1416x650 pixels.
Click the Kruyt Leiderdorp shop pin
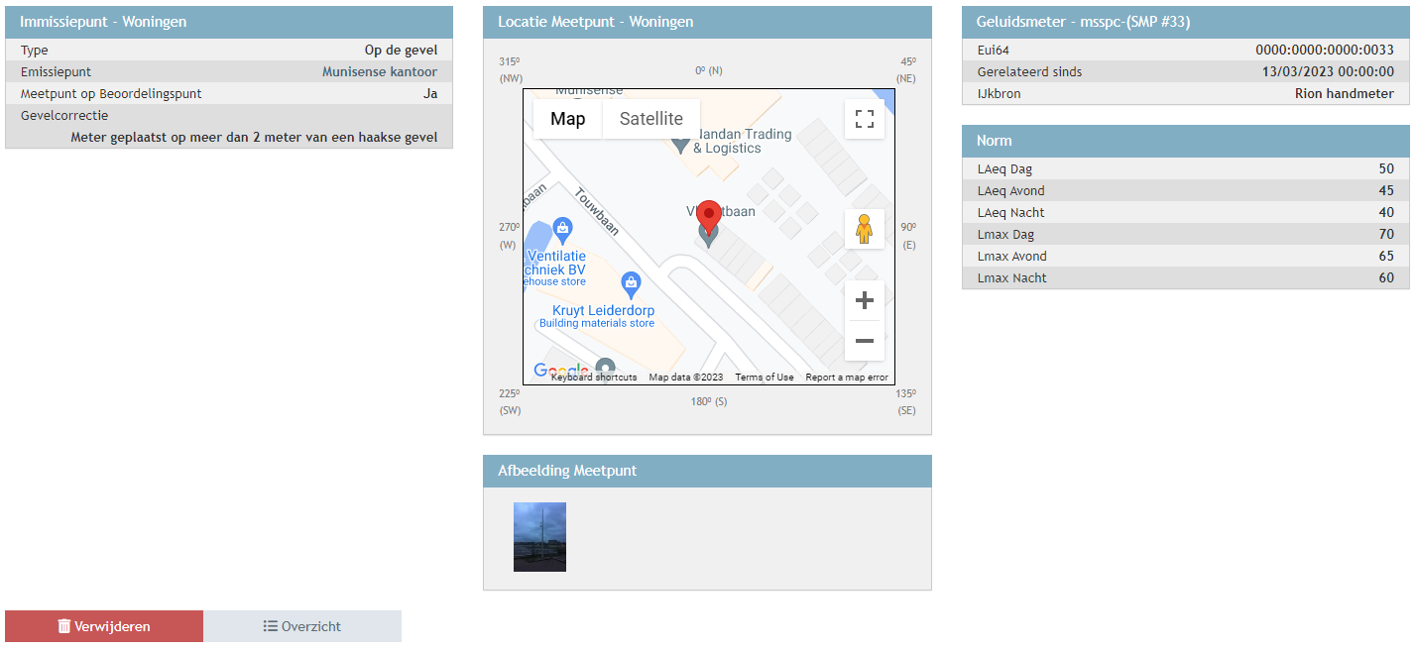(x=631, y=285)
